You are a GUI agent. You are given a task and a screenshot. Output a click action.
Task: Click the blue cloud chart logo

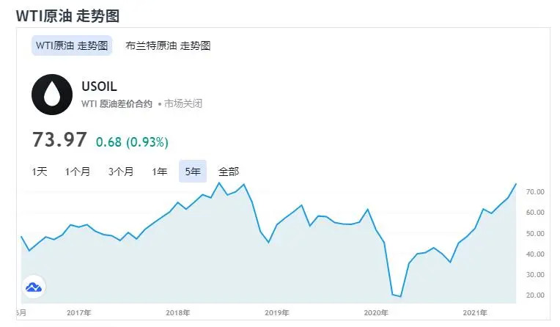click(x=33, y=287)
